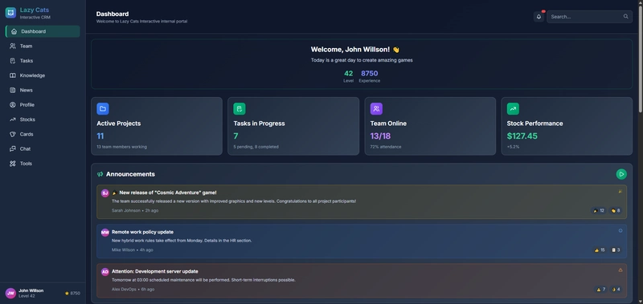Click Alex DevOps AD avatar
The height and width of the screenshot is (304, 643).
pos(105,272)
